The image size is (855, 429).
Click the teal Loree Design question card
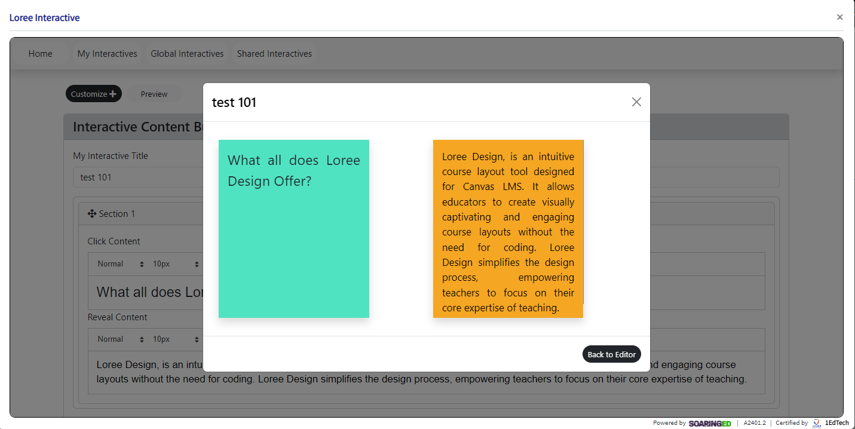(x=294, y=229)
